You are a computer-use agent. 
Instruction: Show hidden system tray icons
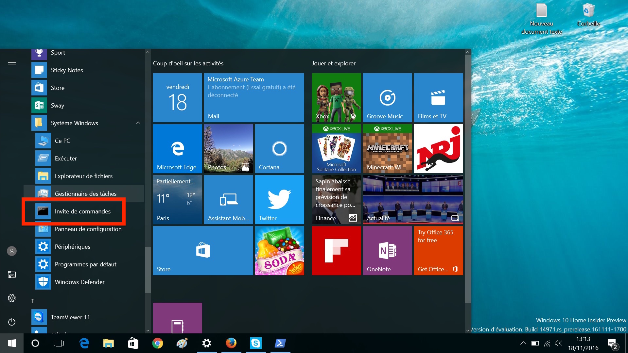pyautogui.click(x=523, y=343)
